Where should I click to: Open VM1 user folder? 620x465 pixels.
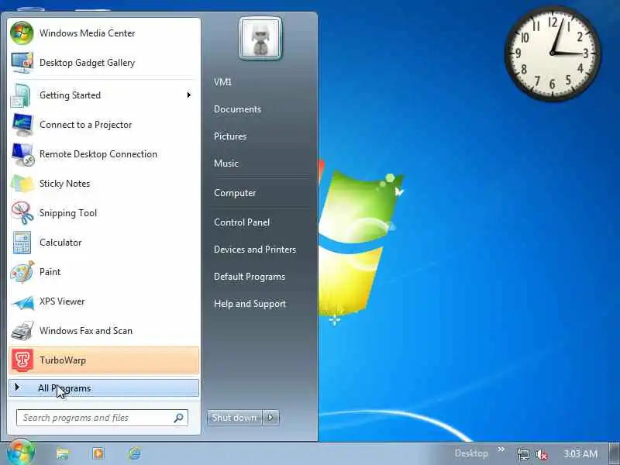(222, 82)
